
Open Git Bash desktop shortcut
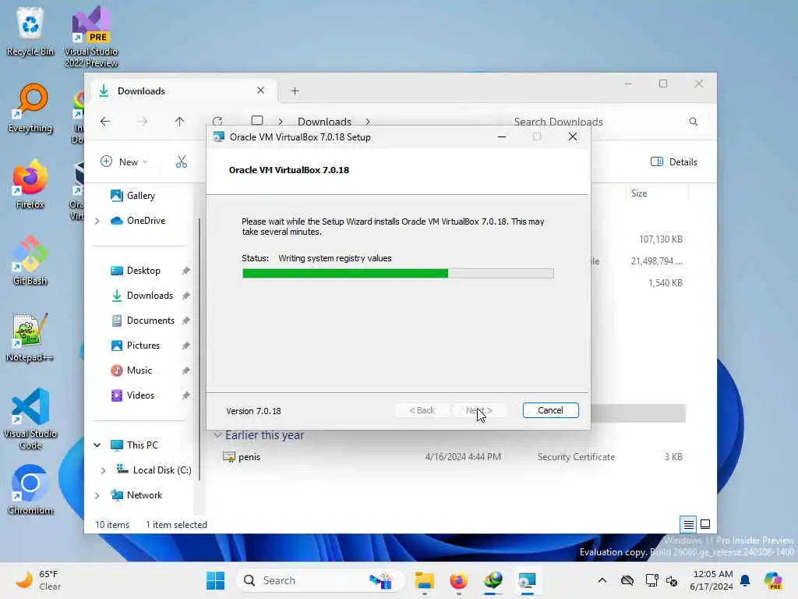tap(30, 261)
